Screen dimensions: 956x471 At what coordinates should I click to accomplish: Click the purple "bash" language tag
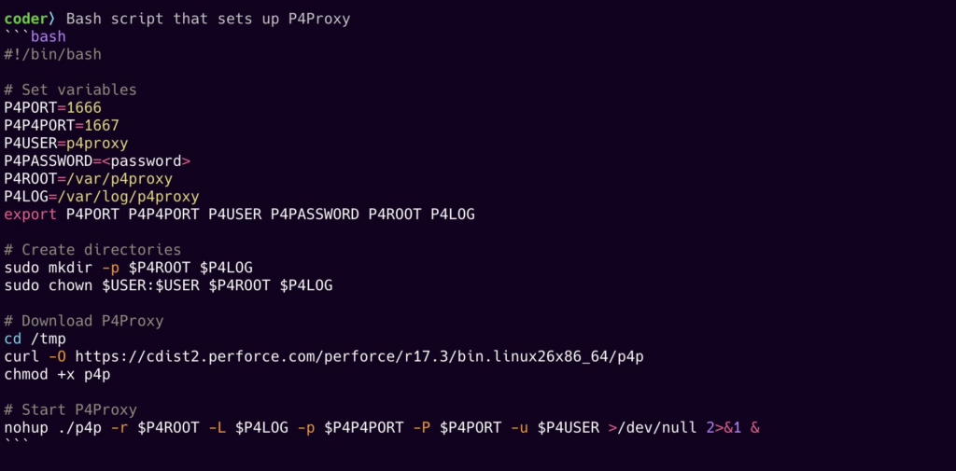tap(49, 36)
